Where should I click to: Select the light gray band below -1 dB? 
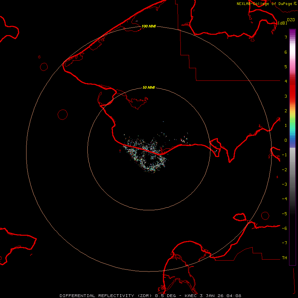tap(292, 155)
